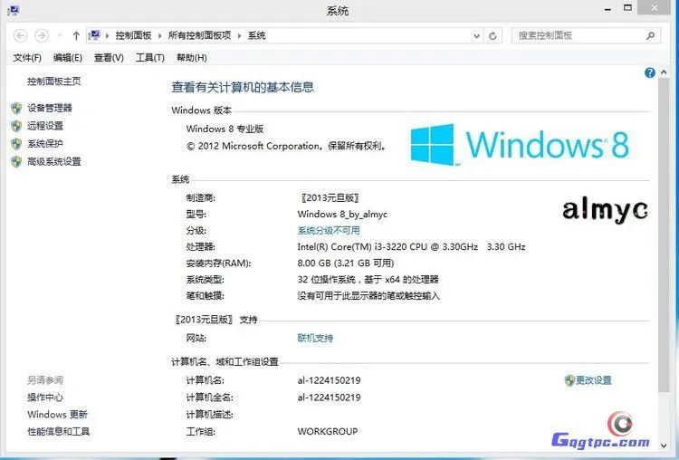Image resolution: width=679 pixels, height=460 pixels.
Task: Select 所有控制面板项 in the breadcrumb
Action: point(199,35)
